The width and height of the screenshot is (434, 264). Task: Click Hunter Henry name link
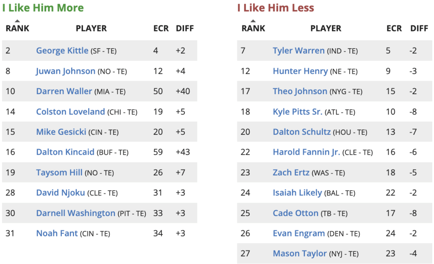(x=300, y=71)
